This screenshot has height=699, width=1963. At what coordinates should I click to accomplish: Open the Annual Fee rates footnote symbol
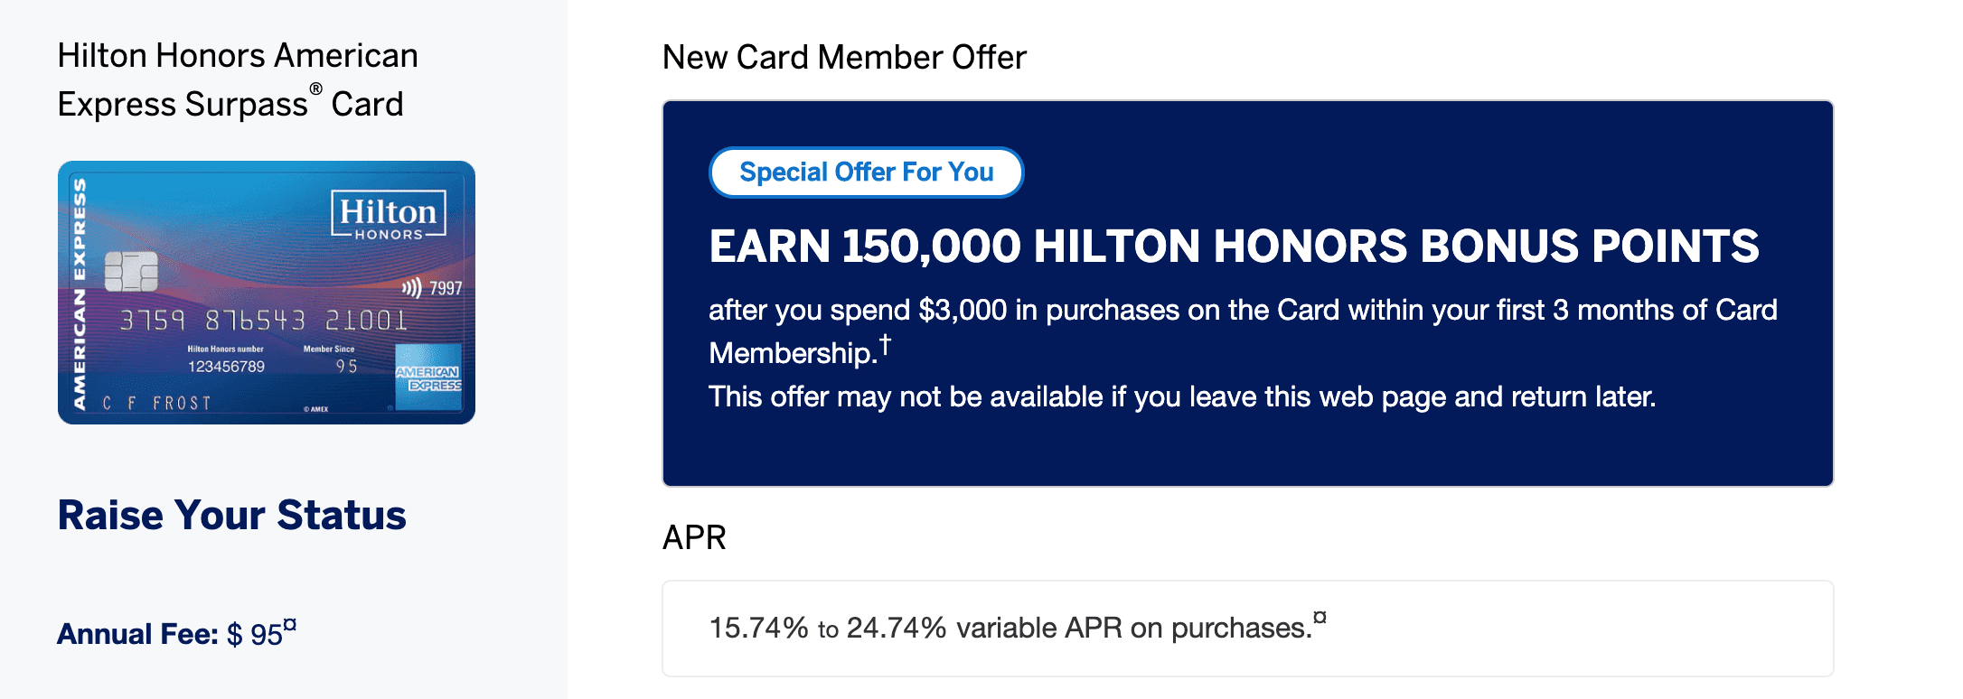[x=290, y=624]
